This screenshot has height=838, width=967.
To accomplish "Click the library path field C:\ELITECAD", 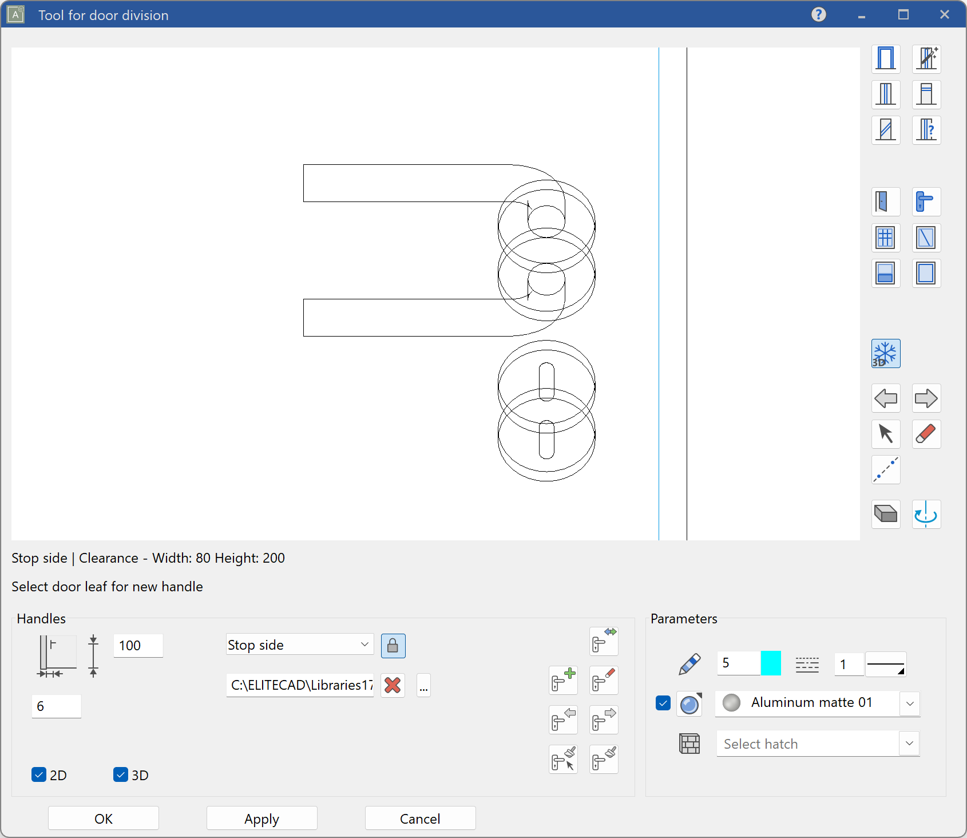I will [x=300, y=685].
